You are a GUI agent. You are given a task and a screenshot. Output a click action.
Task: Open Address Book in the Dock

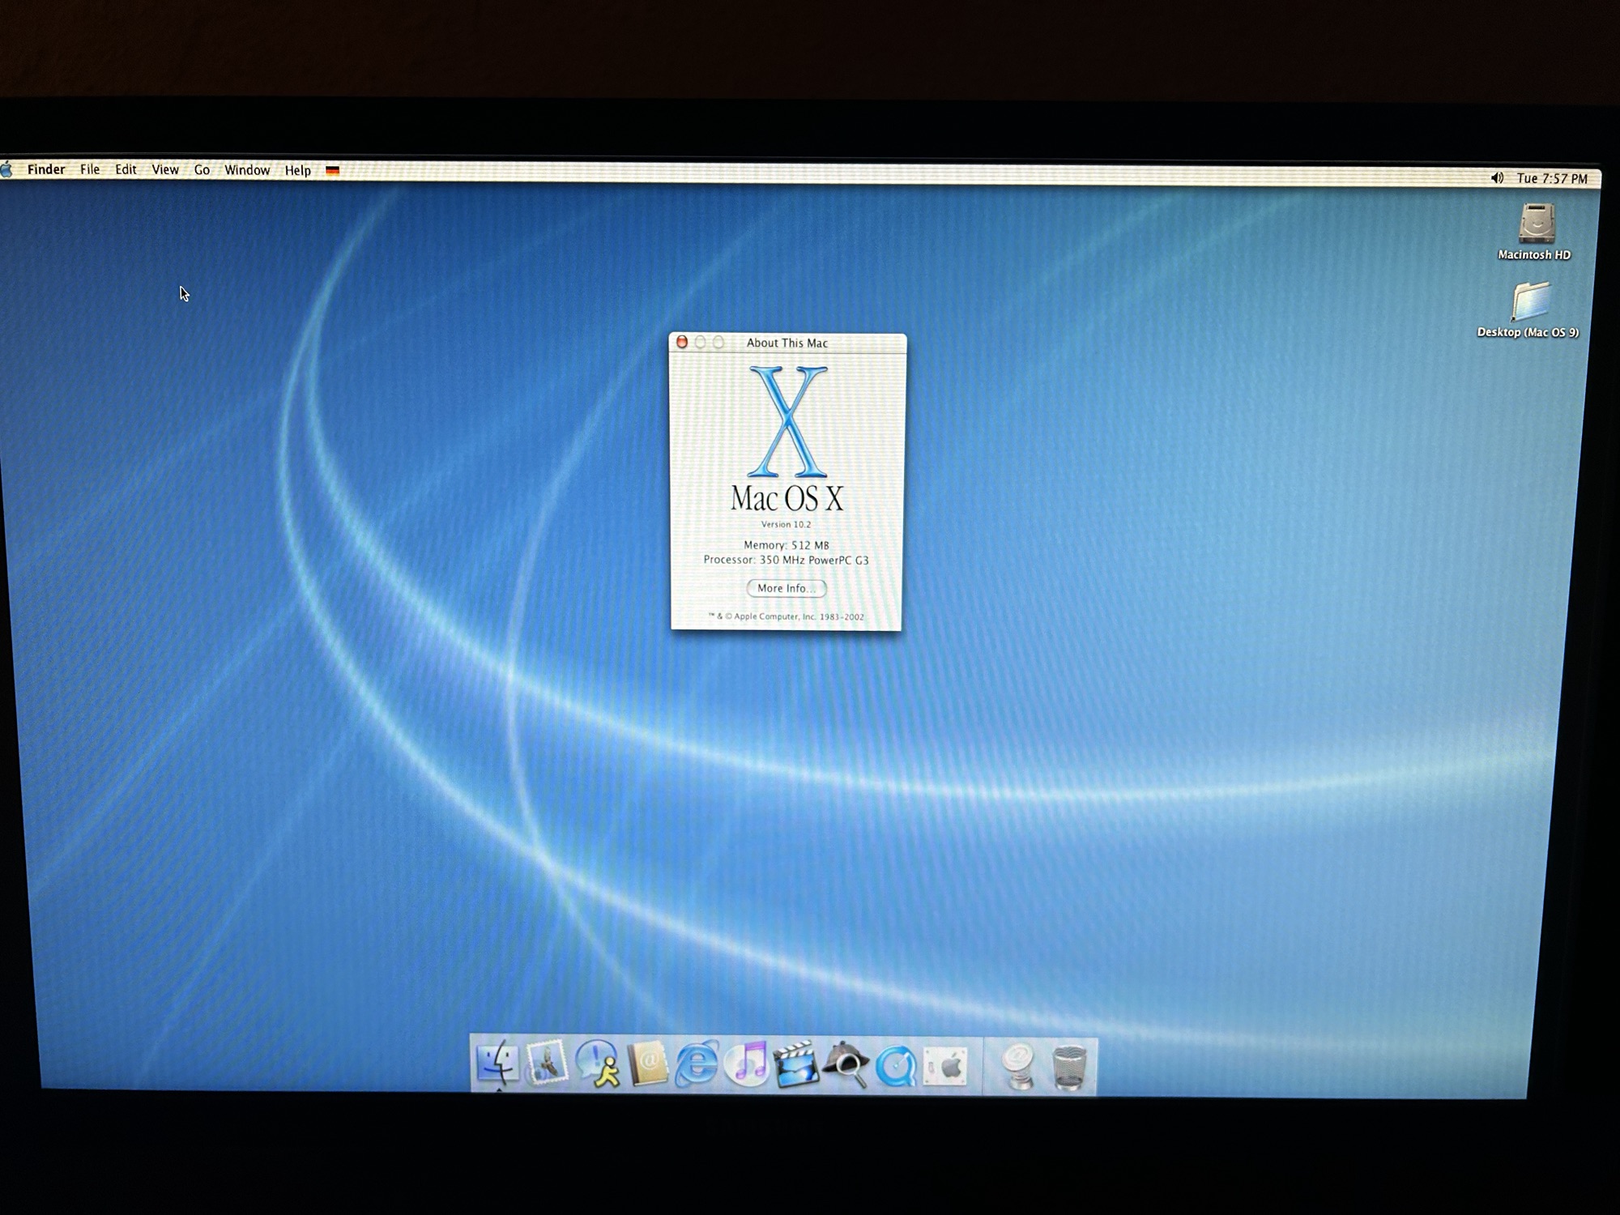648,1064
